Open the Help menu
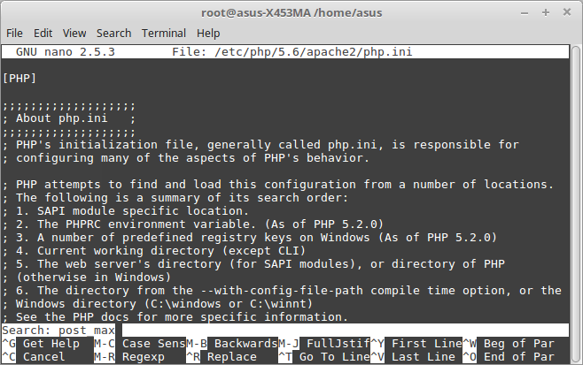This screenshot has width=583, height=365. [208, 33]
